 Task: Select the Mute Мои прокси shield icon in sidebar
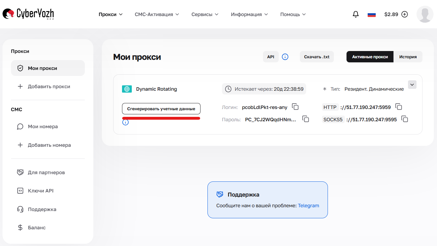(20, 68)
